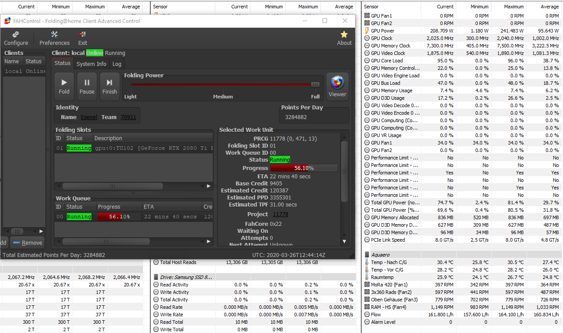Screen dimensions: 563x333
Task: Click the icon beside Total Host Reads
Action: (156, 262)
